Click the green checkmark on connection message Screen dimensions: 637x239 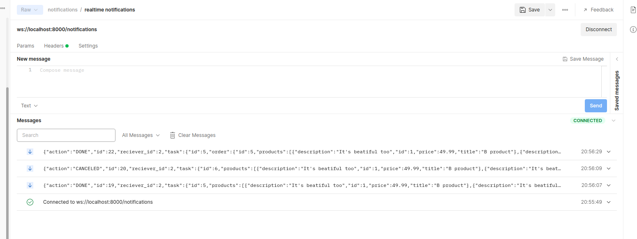pyautogui.click(x=30, y=202)
